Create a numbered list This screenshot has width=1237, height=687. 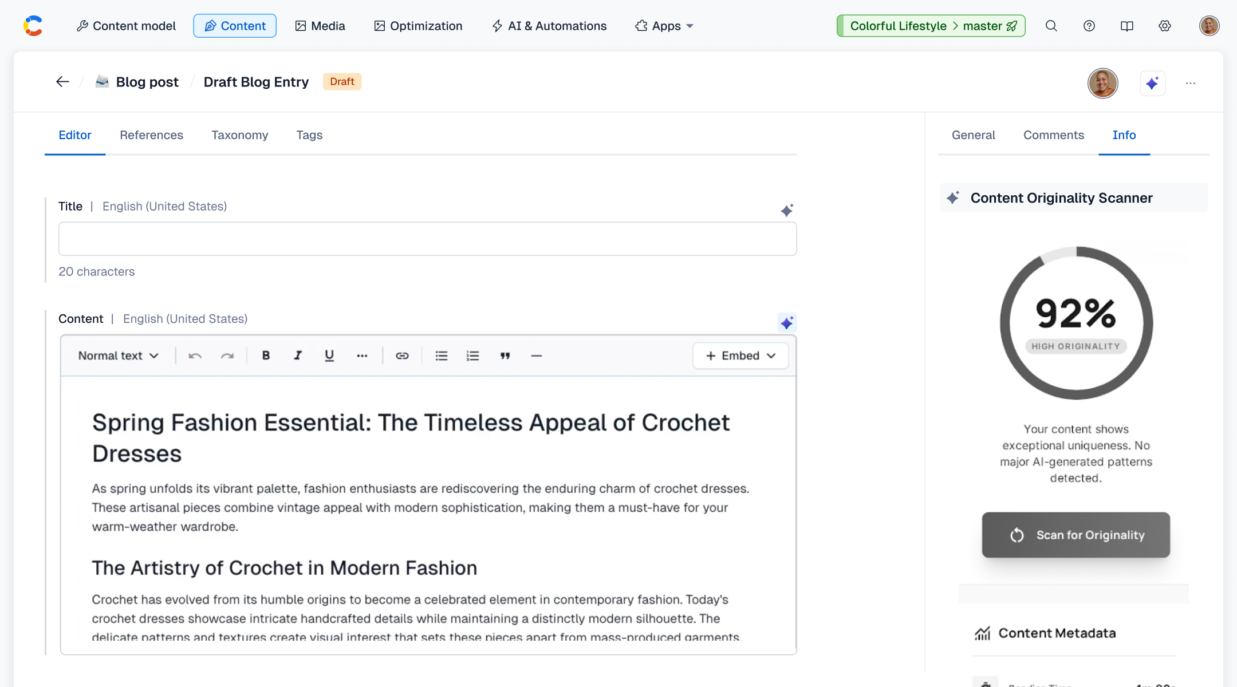click(x=472, y=356)
